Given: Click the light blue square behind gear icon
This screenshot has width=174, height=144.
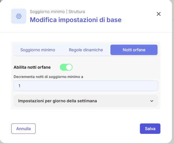Looking at the screenshot, I should pyautogui.click(x=19, y=16).
